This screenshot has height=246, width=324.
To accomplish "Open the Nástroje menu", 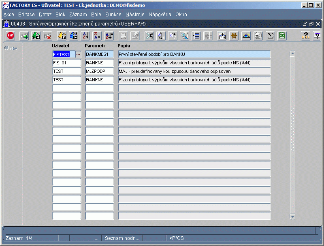I will [x=135, y=15].
